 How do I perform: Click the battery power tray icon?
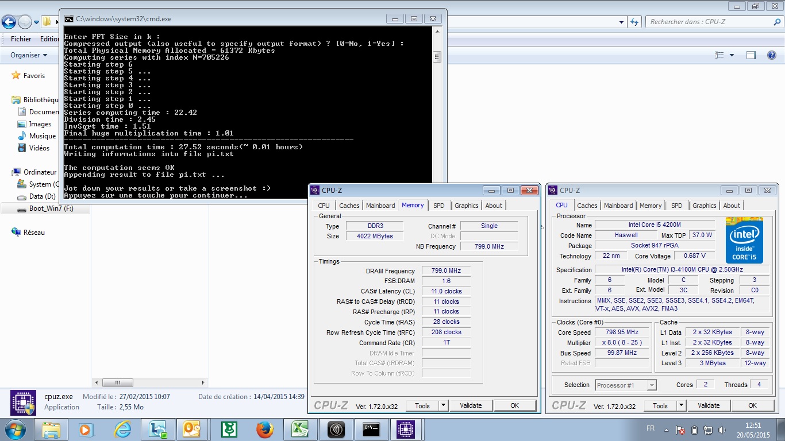(694, 430)
